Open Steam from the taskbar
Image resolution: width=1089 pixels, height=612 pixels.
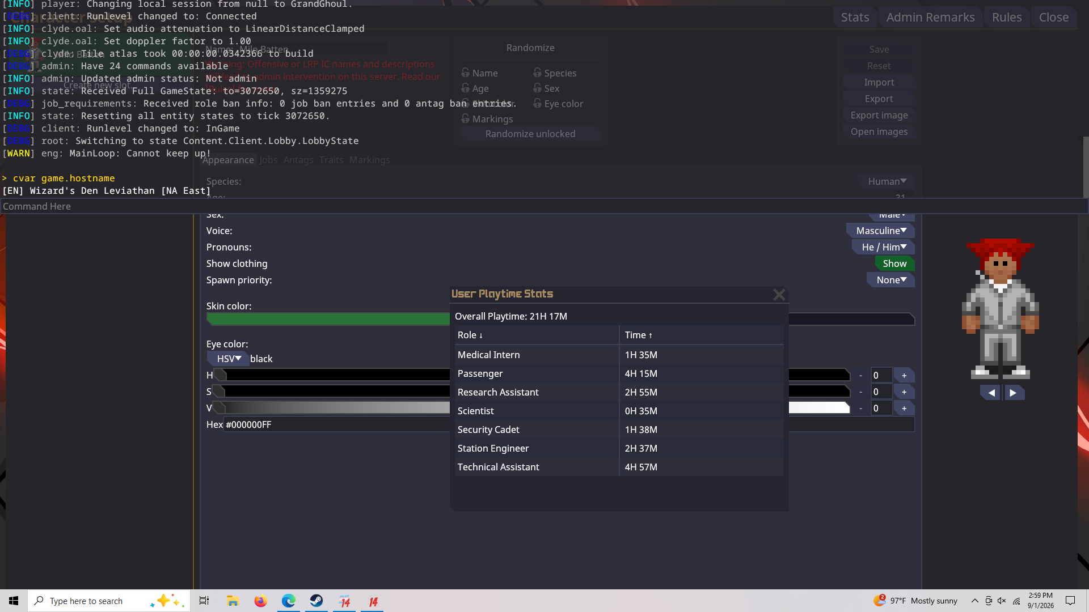[316, 601]
